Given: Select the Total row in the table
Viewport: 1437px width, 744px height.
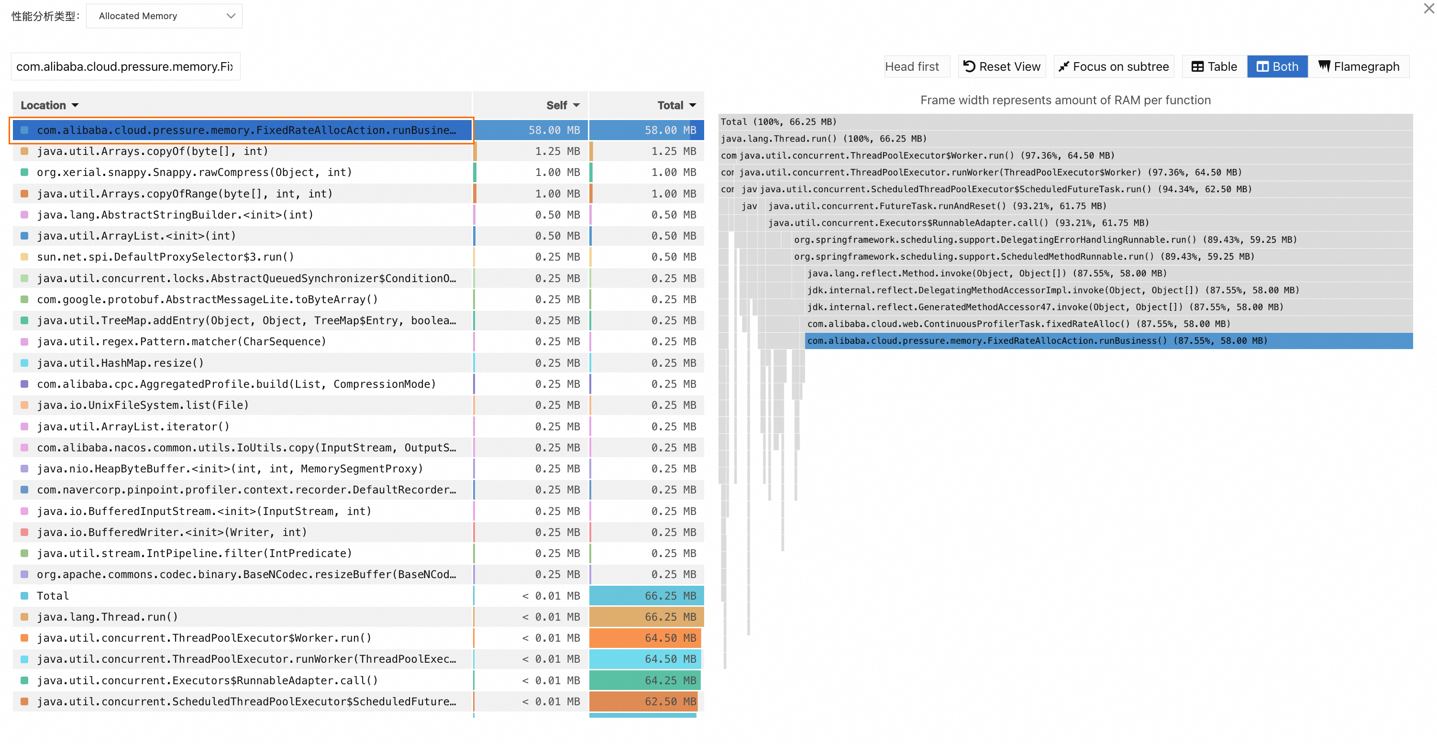Looking at the screenshot, I should [358, 596].
